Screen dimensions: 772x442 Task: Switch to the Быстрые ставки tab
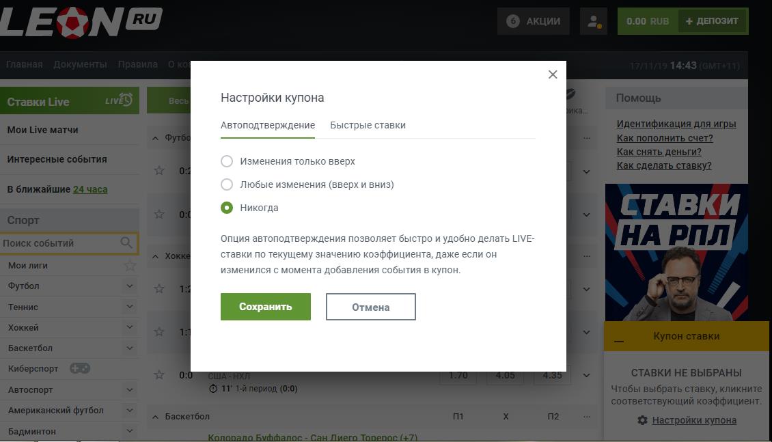click(368, 125)
